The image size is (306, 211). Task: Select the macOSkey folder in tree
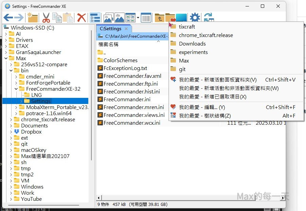pos(34,150)
